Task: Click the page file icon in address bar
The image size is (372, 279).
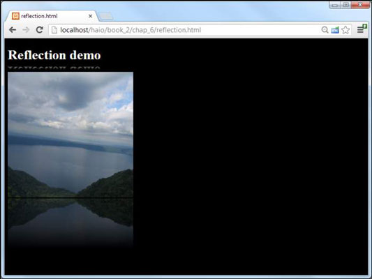Action: pyautogui.click(x=54, y=30)
